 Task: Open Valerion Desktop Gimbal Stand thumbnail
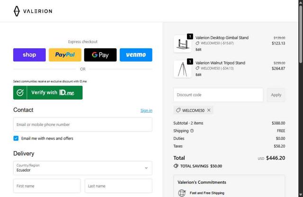coord(182,44)
